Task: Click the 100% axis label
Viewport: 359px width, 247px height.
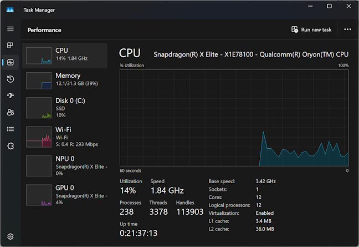Action: pyautogui.click(x=343, y=65)
